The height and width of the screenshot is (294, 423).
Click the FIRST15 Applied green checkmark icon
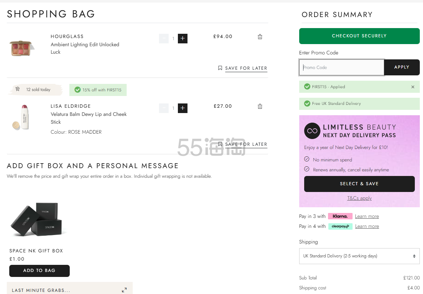coord(307,87)
